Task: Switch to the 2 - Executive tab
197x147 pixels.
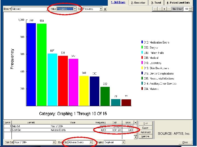Action: (138, 3)
